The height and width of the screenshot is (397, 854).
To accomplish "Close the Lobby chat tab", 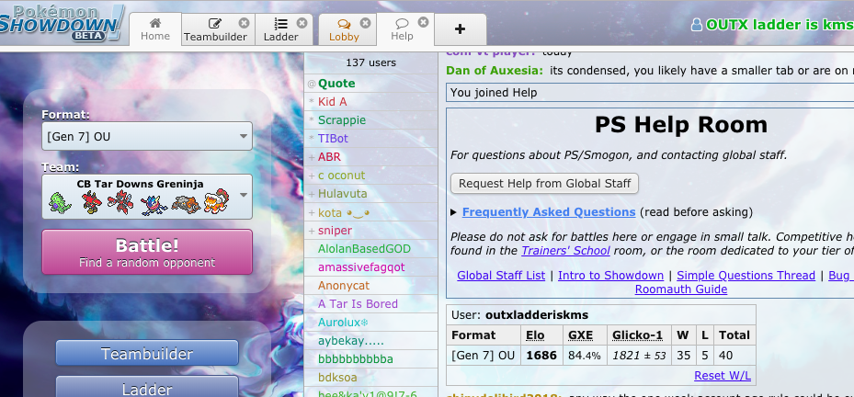I will [x=365, y=23].
